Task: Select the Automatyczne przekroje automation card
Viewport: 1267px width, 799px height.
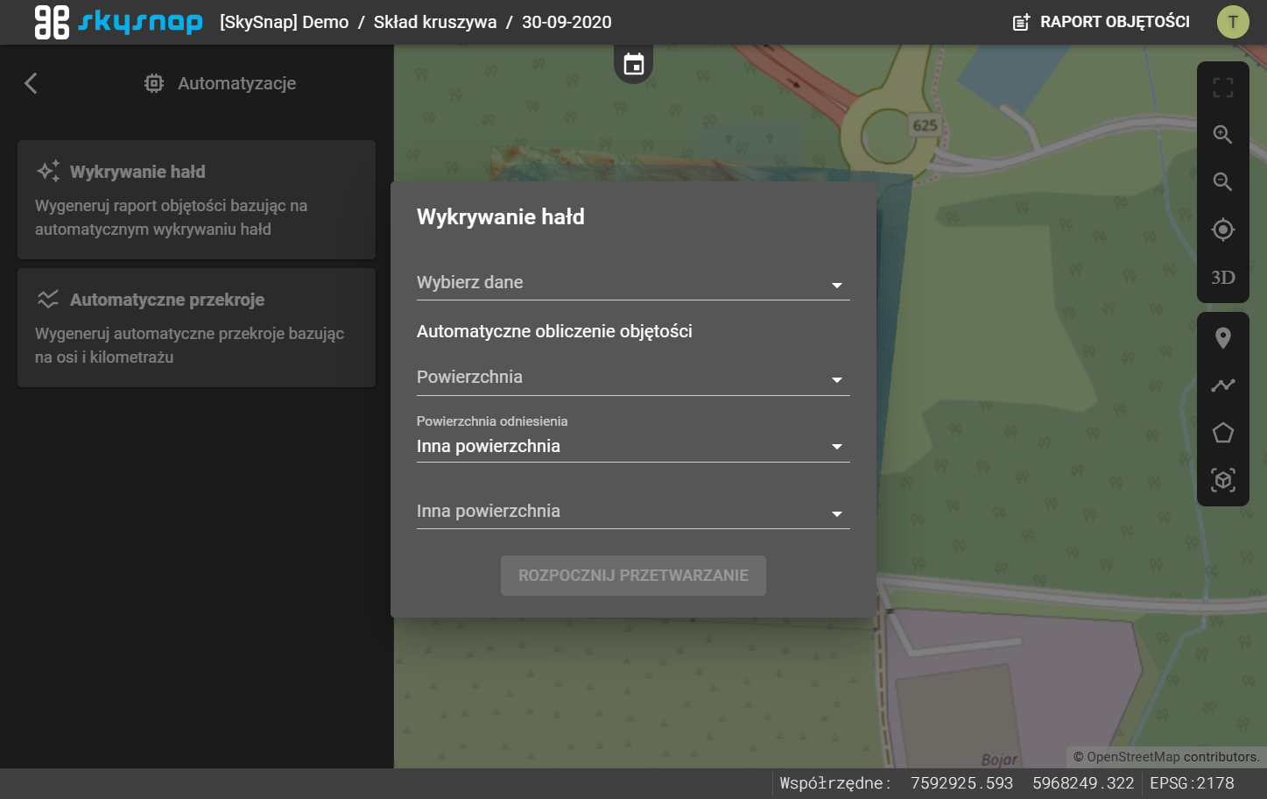Action: click(196, 328)
